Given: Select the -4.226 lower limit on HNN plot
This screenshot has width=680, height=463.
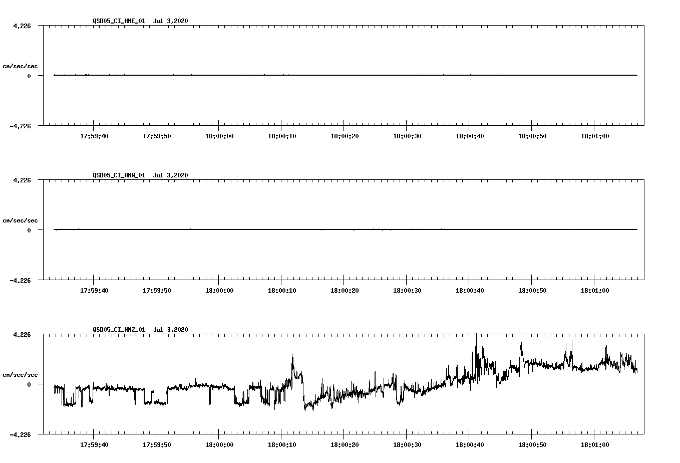Looking at the screenshot, I should 20,280.
